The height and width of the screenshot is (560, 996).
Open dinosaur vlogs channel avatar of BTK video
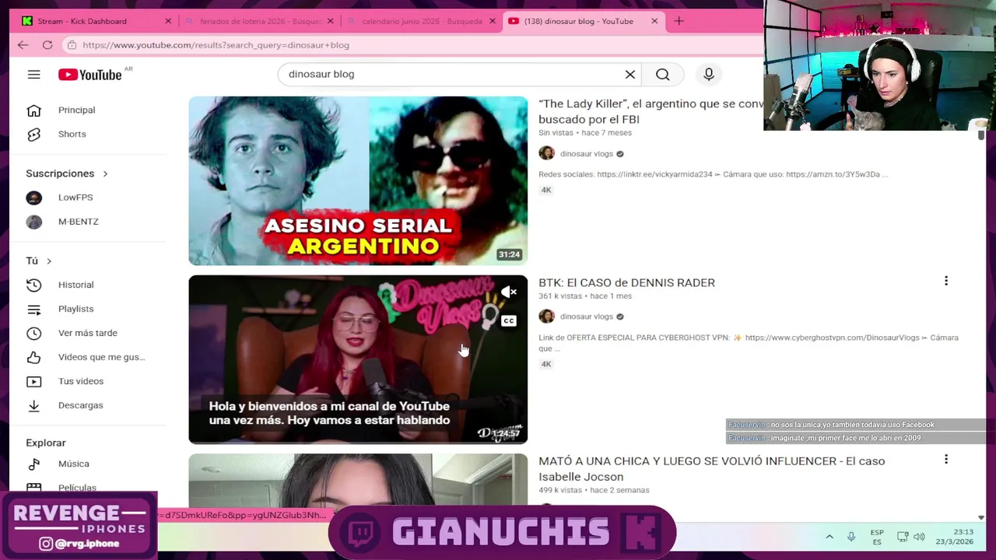tap(546, 316)
